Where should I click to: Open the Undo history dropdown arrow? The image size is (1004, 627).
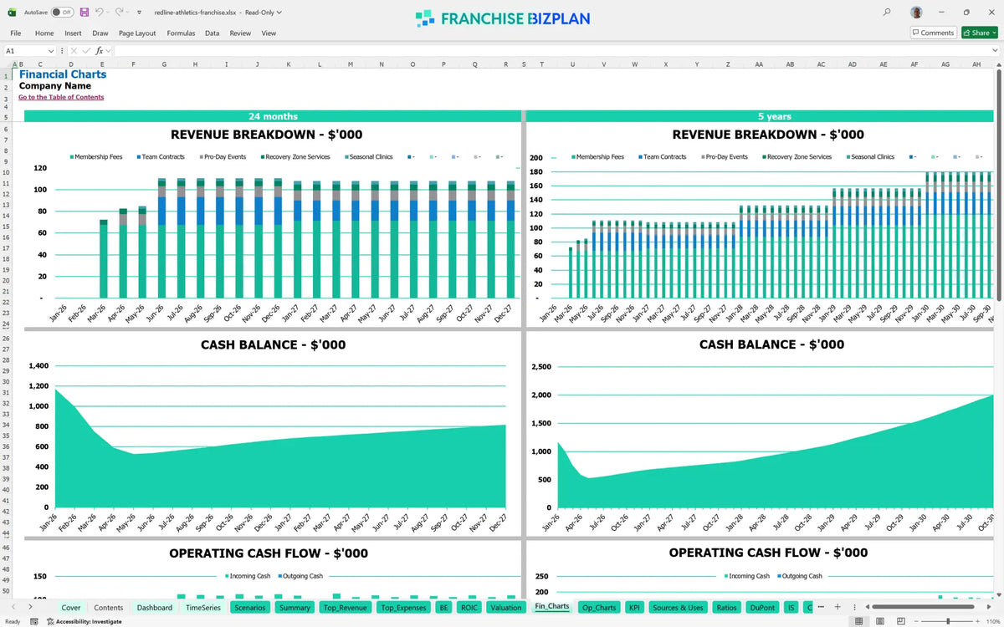(108, 13)
